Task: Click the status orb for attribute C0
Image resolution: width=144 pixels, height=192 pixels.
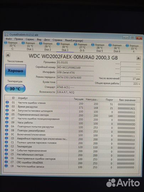Action: [6, 138]
